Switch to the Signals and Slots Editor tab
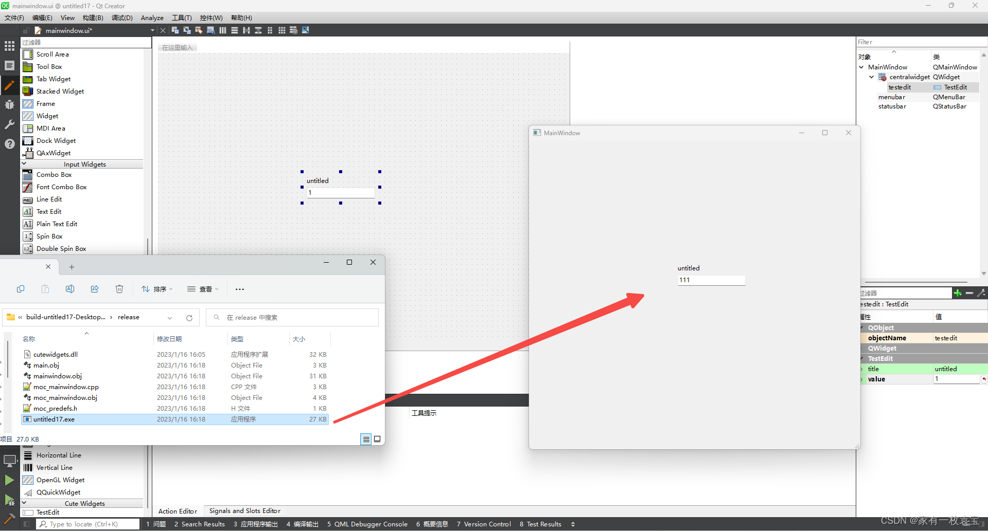 pos(245,511)
